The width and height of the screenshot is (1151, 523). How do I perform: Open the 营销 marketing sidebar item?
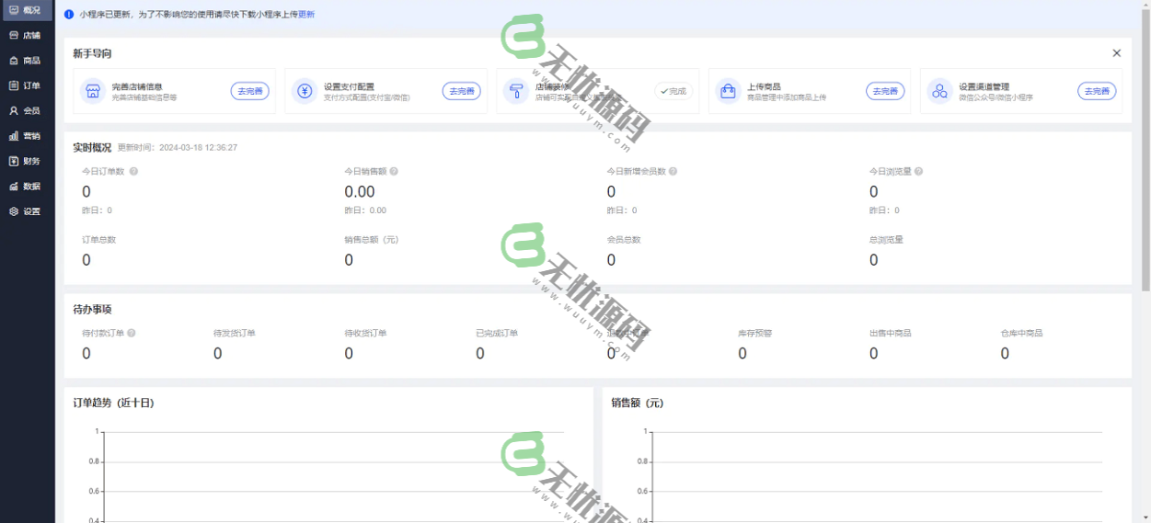click(27, 136)
